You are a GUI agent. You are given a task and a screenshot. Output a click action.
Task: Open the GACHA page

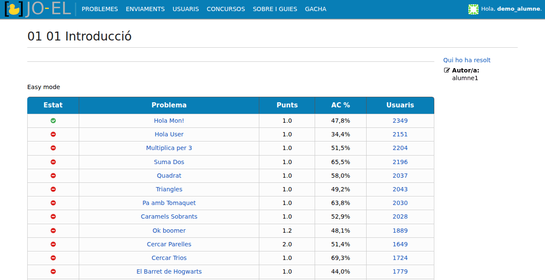click(x=316, y=9)
